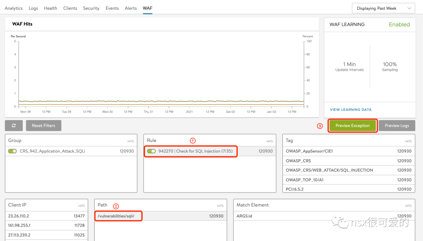Open the VIEW LEARNING DATA link
The image size is (423, 241).
point(351,110)
